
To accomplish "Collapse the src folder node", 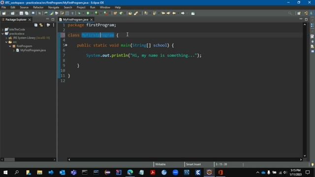I will [6, 42].
